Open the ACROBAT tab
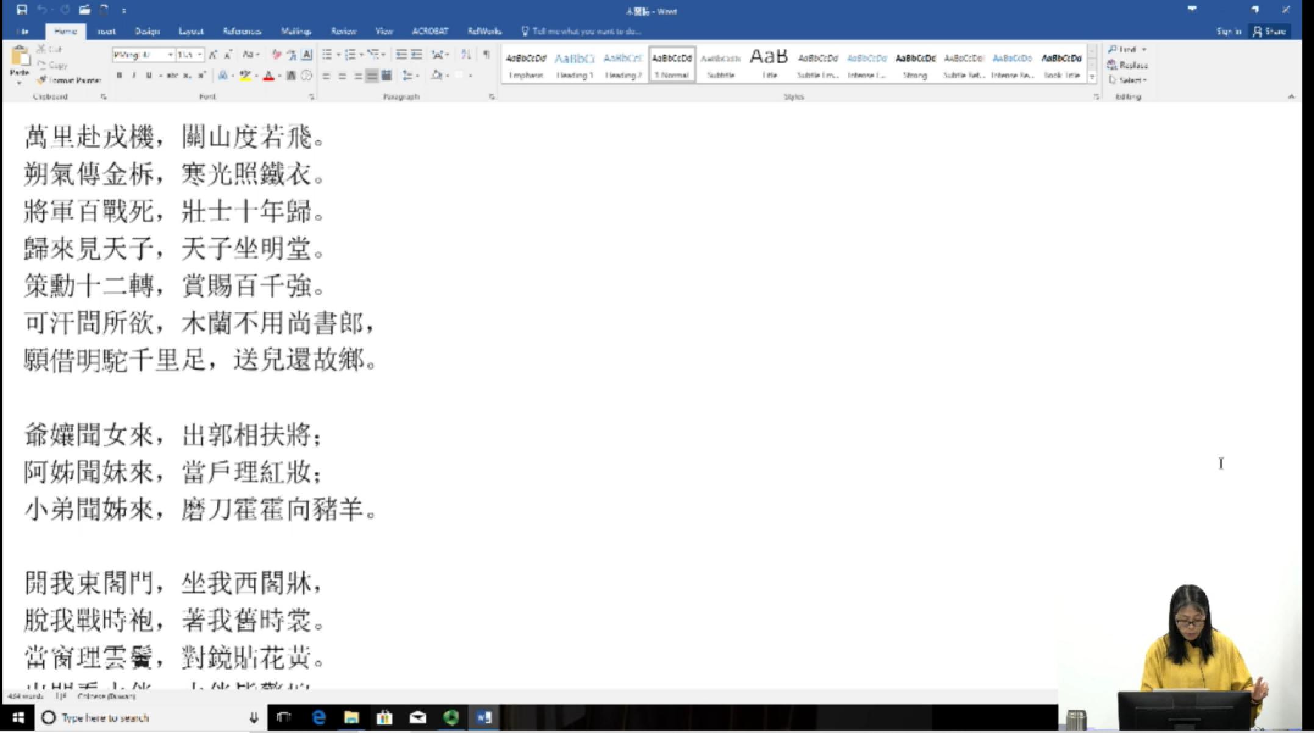The width and height of the screenshot is (1314, 733). 430,31
